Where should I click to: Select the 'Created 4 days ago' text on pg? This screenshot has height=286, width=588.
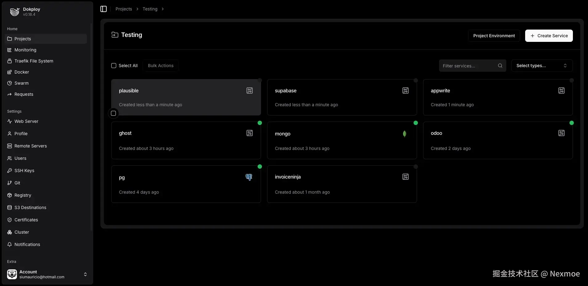point(139,192)
